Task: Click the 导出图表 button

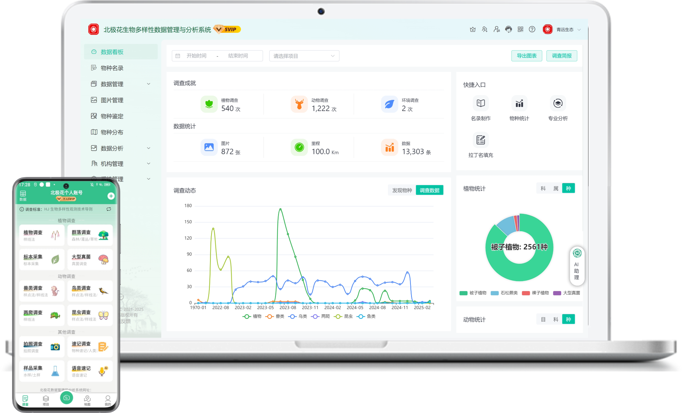Action: click(526, 56)
